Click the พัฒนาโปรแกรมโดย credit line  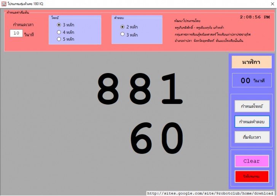187,21
